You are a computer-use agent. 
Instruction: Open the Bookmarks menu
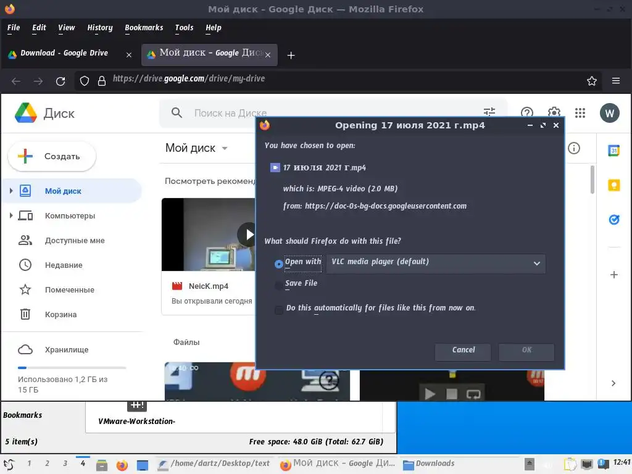(x=144, y=28)
